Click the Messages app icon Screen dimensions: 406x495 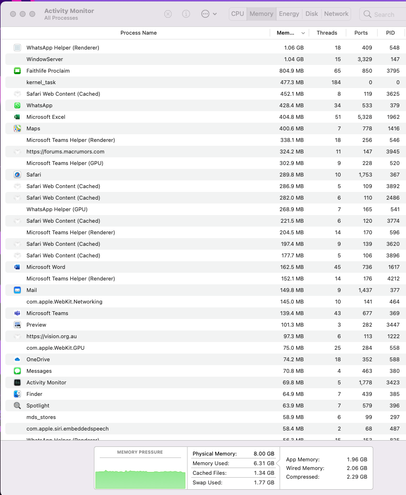17,371
